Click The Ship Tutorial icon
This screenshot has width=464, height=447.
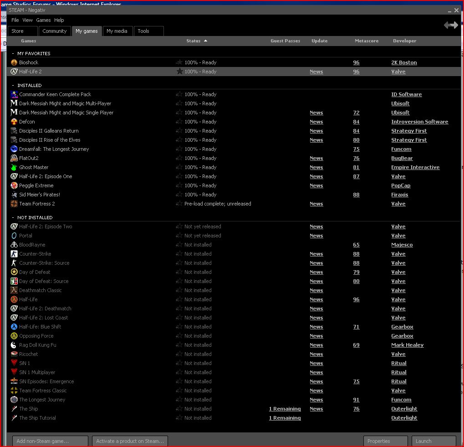tap(14, 418)
